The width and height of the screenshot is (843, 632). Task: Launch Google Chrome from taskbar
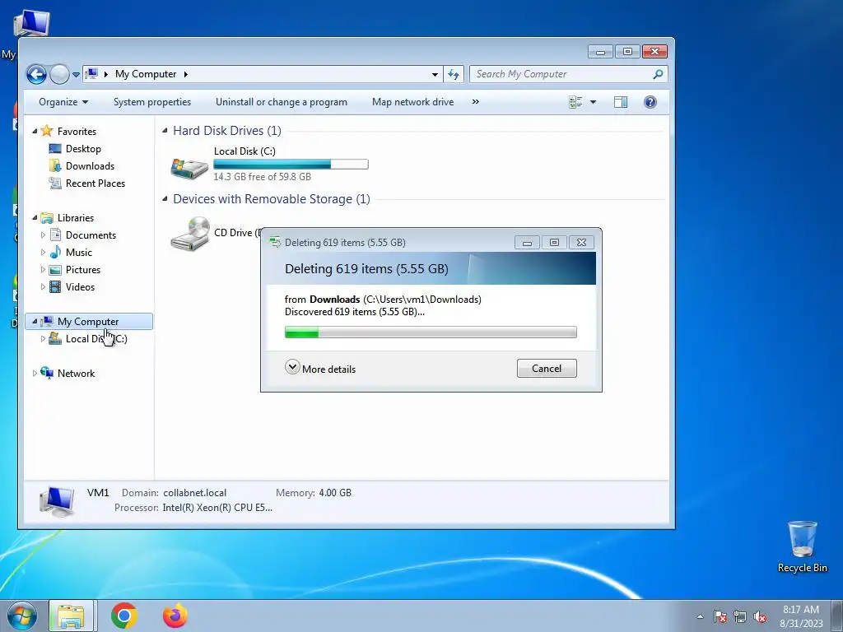tap(124, 616)
